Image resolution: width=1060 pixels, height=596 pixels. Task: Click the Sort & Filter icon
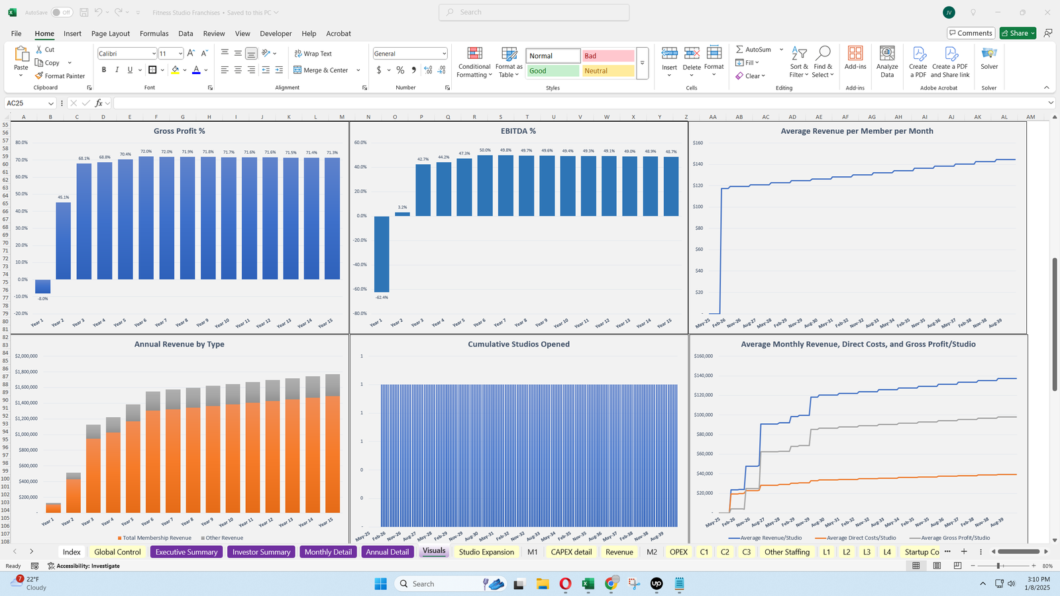pyautogui.click(x=799, y=54)
